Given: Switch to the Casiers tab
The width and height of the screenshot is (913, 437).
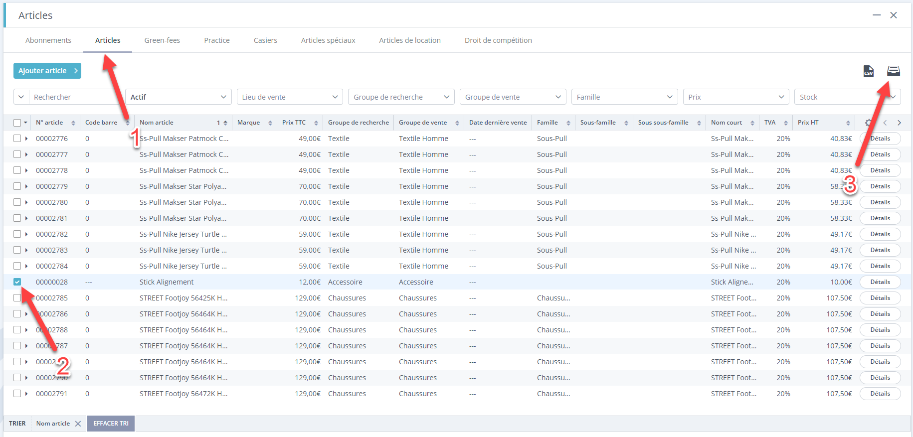Looking at the screenshot, I should tap(265, 40).
